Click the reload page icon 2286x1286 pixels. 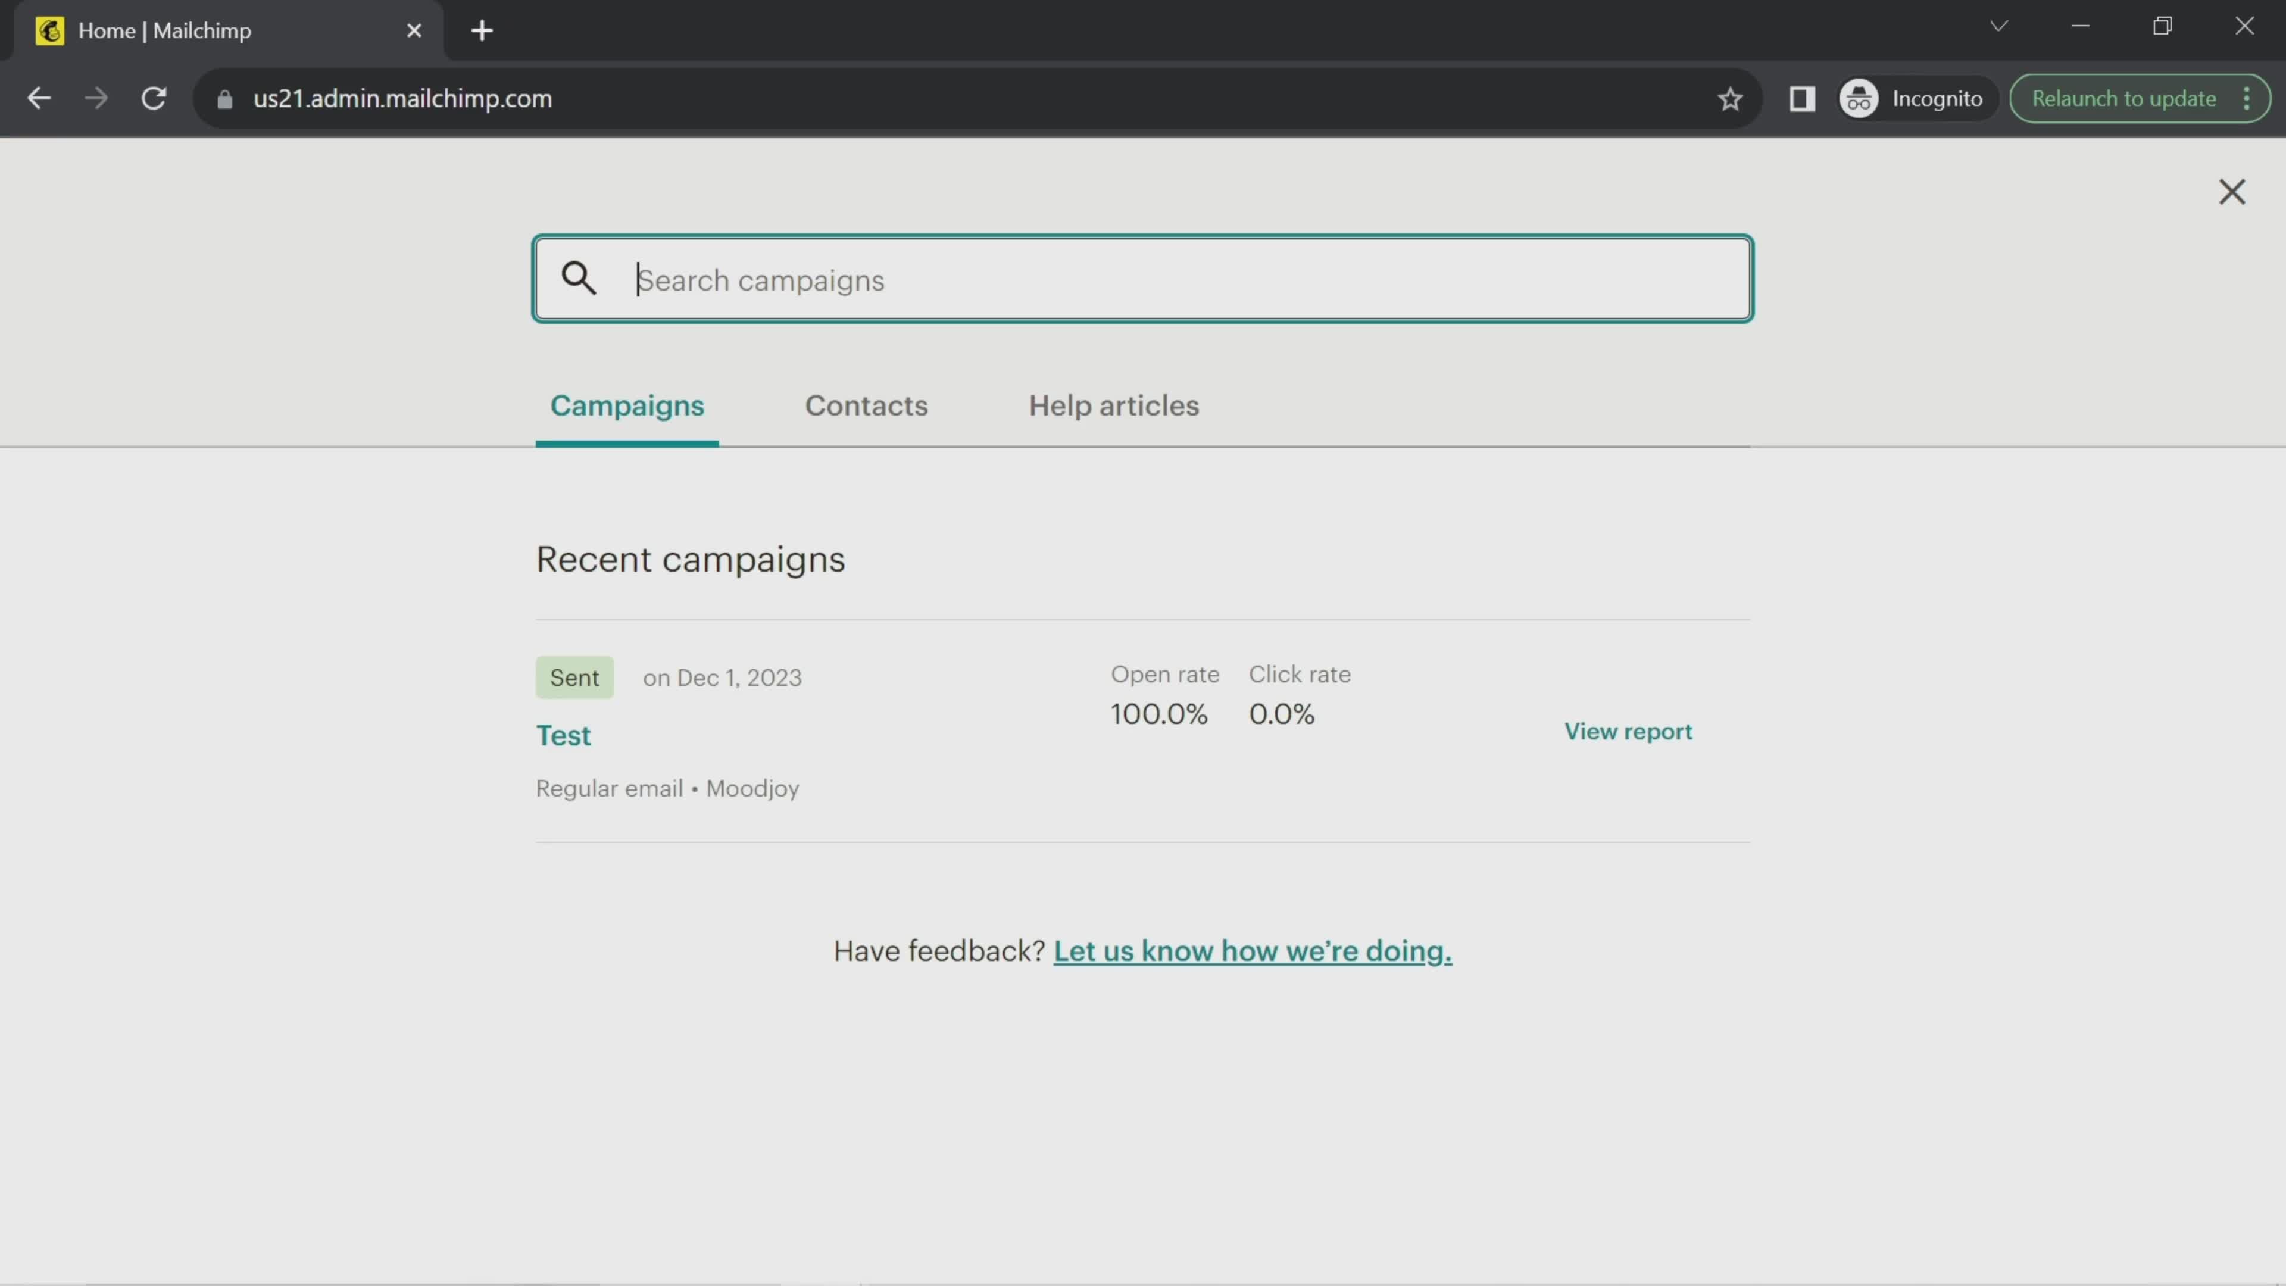(x=154, y=98)
